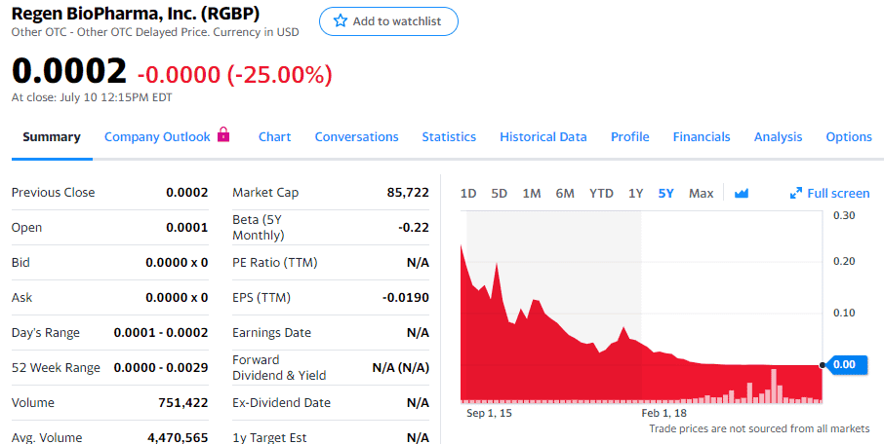884x444 pixels.
Task: Click the Forward Dividend & Yield label
Action: coord(279,367)
